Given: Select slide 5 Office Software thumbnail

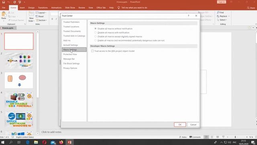Looking at the screenshot, I should click(x=19, y=119).
